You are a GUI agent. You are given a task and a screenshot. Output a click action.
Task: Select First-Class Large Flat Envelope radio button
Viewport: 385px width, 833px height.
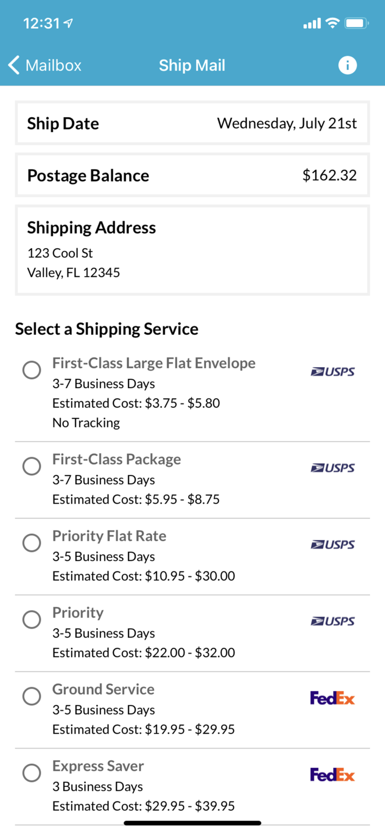pyautogui.click(x=32, y=370)
